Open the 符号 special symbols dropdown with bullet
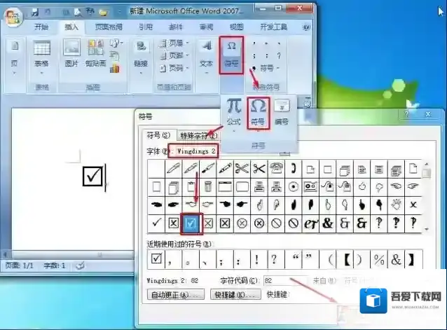The image size is (447, 330). (266, 69)
